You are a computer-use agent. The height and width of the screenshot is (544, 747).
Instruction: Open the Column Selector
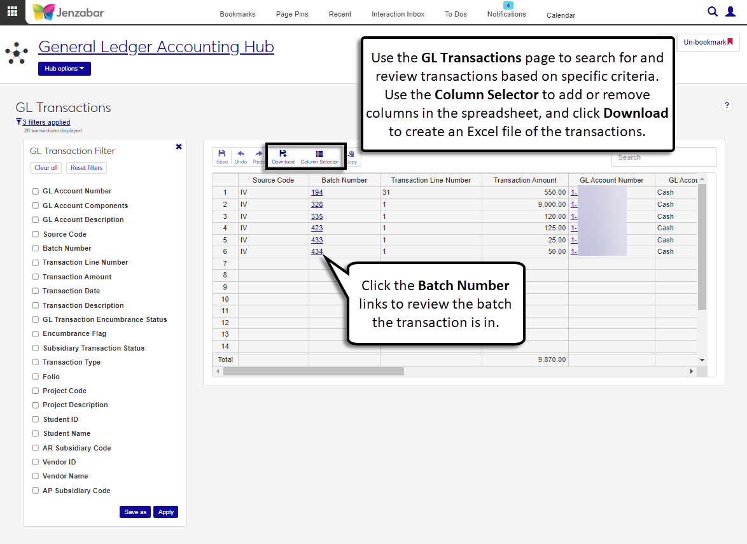tap(319, 157)
